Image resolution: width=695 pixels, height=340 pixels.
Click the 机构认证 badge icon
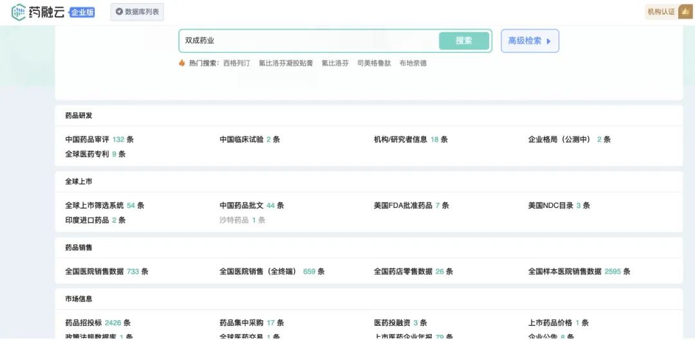point(685,12)
